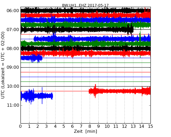Select the y-axis label UTC (Lokalzeit = UTC + 02:00)

[x=3, y=65]
